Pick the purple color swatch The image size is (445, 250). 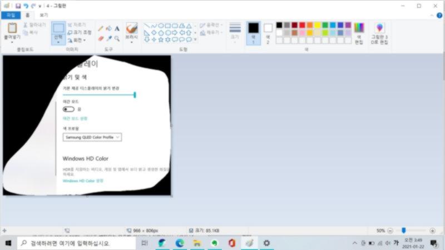(x=348, y=25)
